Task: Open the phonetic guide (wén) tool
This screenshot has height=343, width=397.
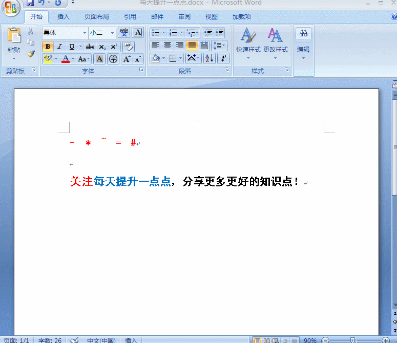Action: (x=124, y=33)
